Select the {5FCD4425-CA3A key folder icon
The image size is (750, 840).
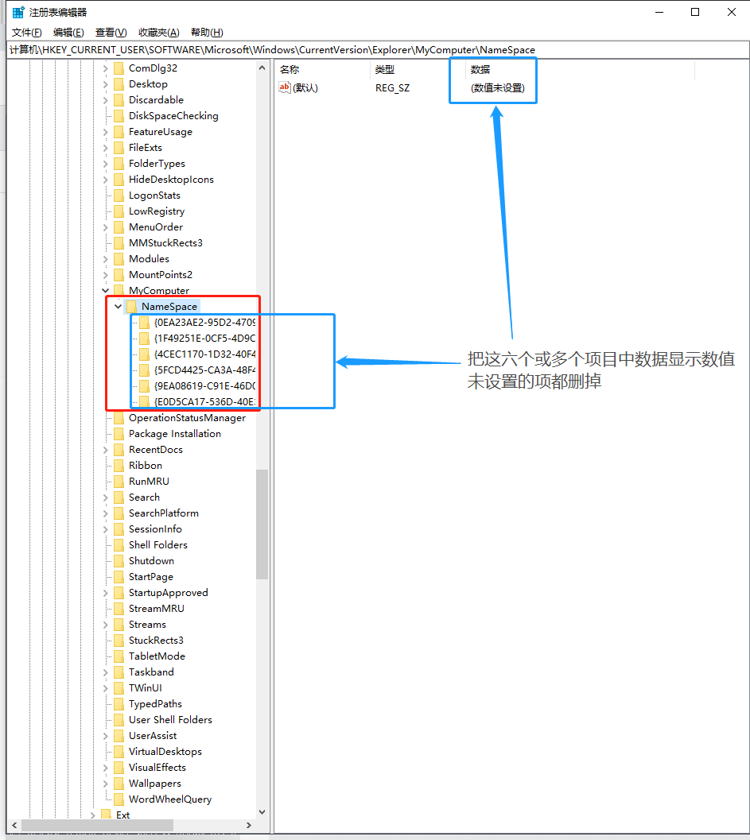coord(144,370)
